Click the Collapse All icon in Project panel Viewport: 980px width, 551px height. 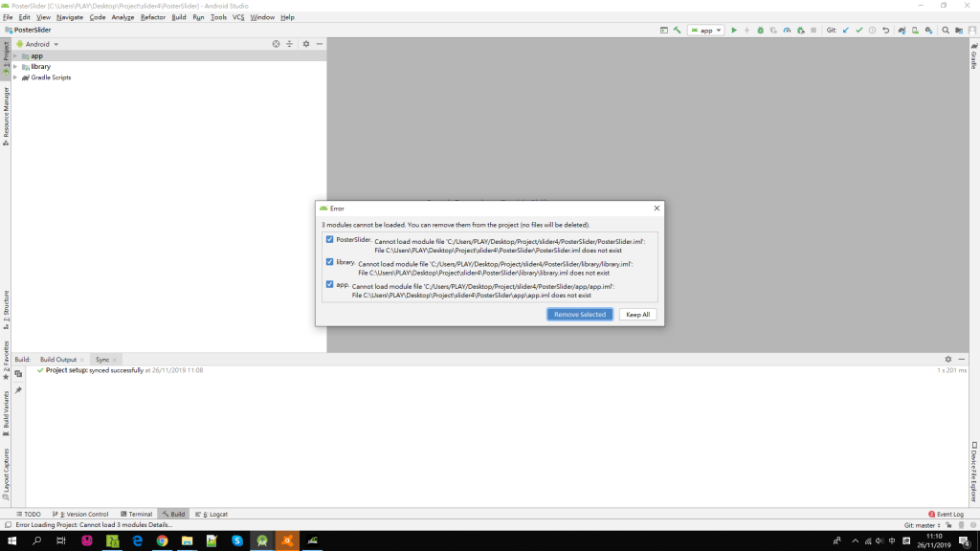click(289, 44)
